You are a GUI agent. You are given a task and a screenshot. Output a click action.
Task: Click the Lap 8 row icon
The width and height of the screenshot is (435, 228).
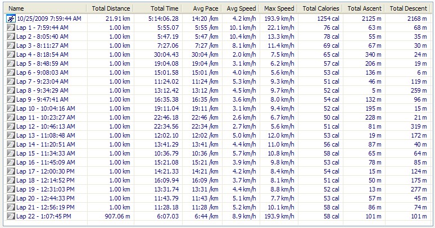[x=11, y=90]
